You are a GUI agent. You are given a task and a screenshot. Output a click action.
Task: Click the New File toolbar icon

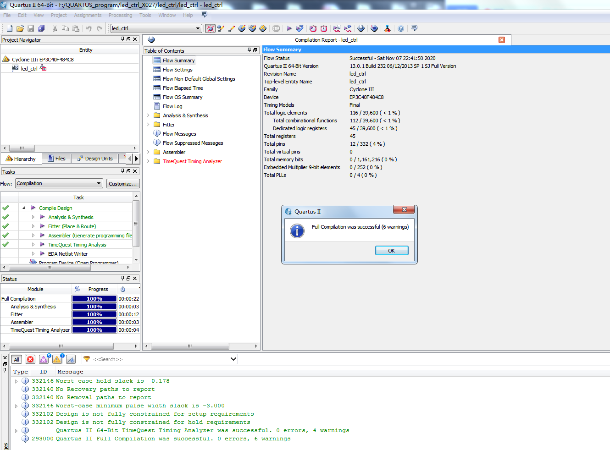pyautogui.click(x=10, y=28)
